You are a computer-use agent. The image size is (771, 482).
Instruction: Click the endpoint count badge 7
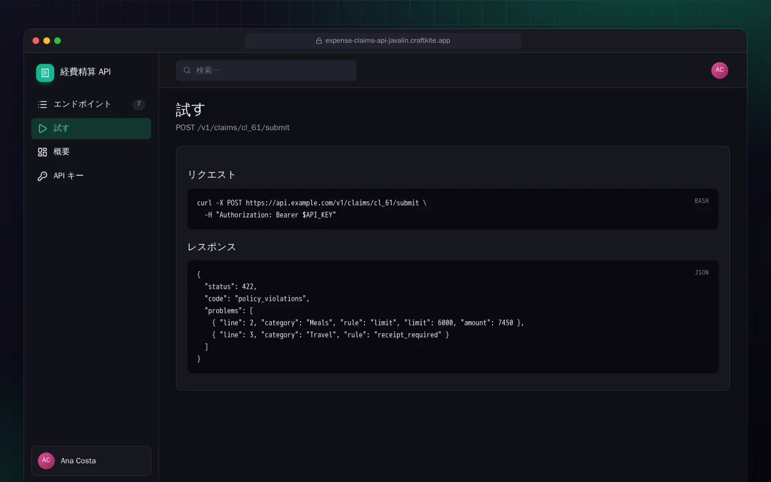[x=139, y=104]
